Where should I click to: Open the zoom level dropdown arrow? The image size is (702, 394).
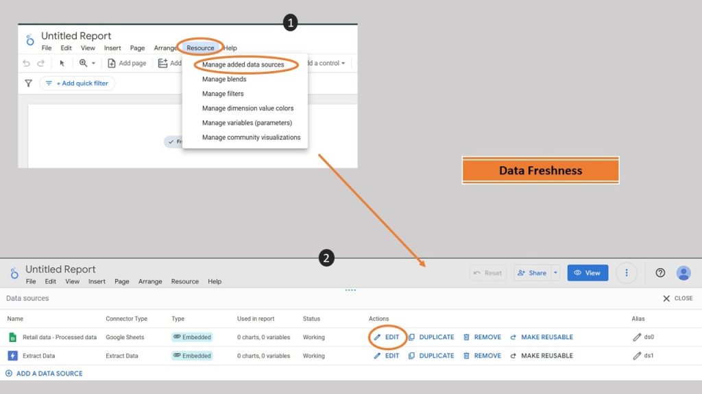[x=93, y=63]
